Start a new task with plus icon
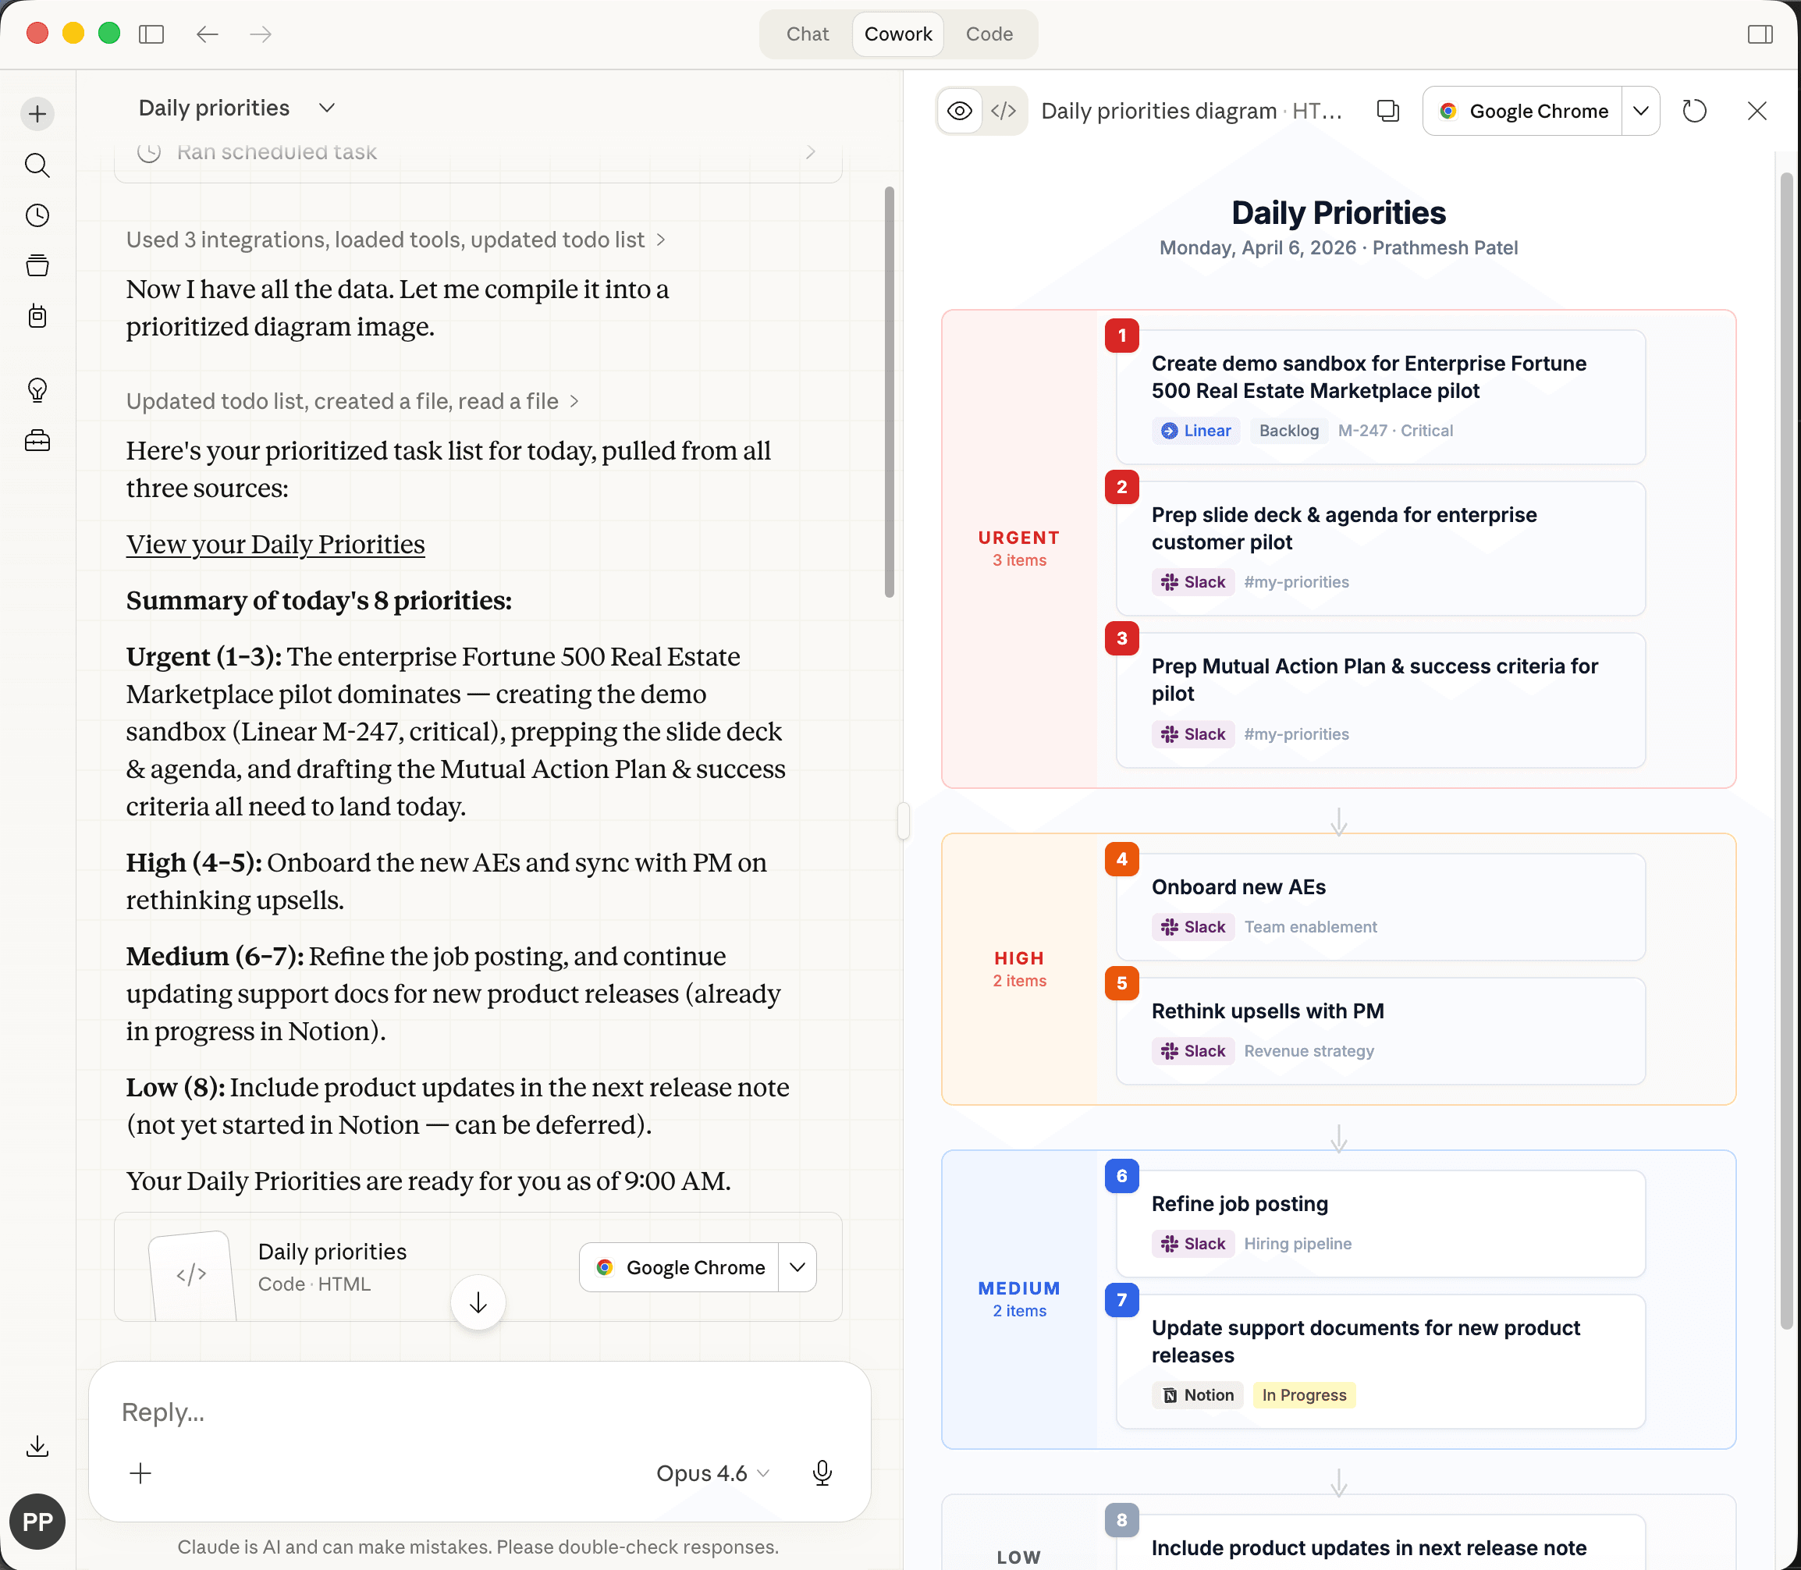Screen dimensions: 1801x1570 point(37,114)
